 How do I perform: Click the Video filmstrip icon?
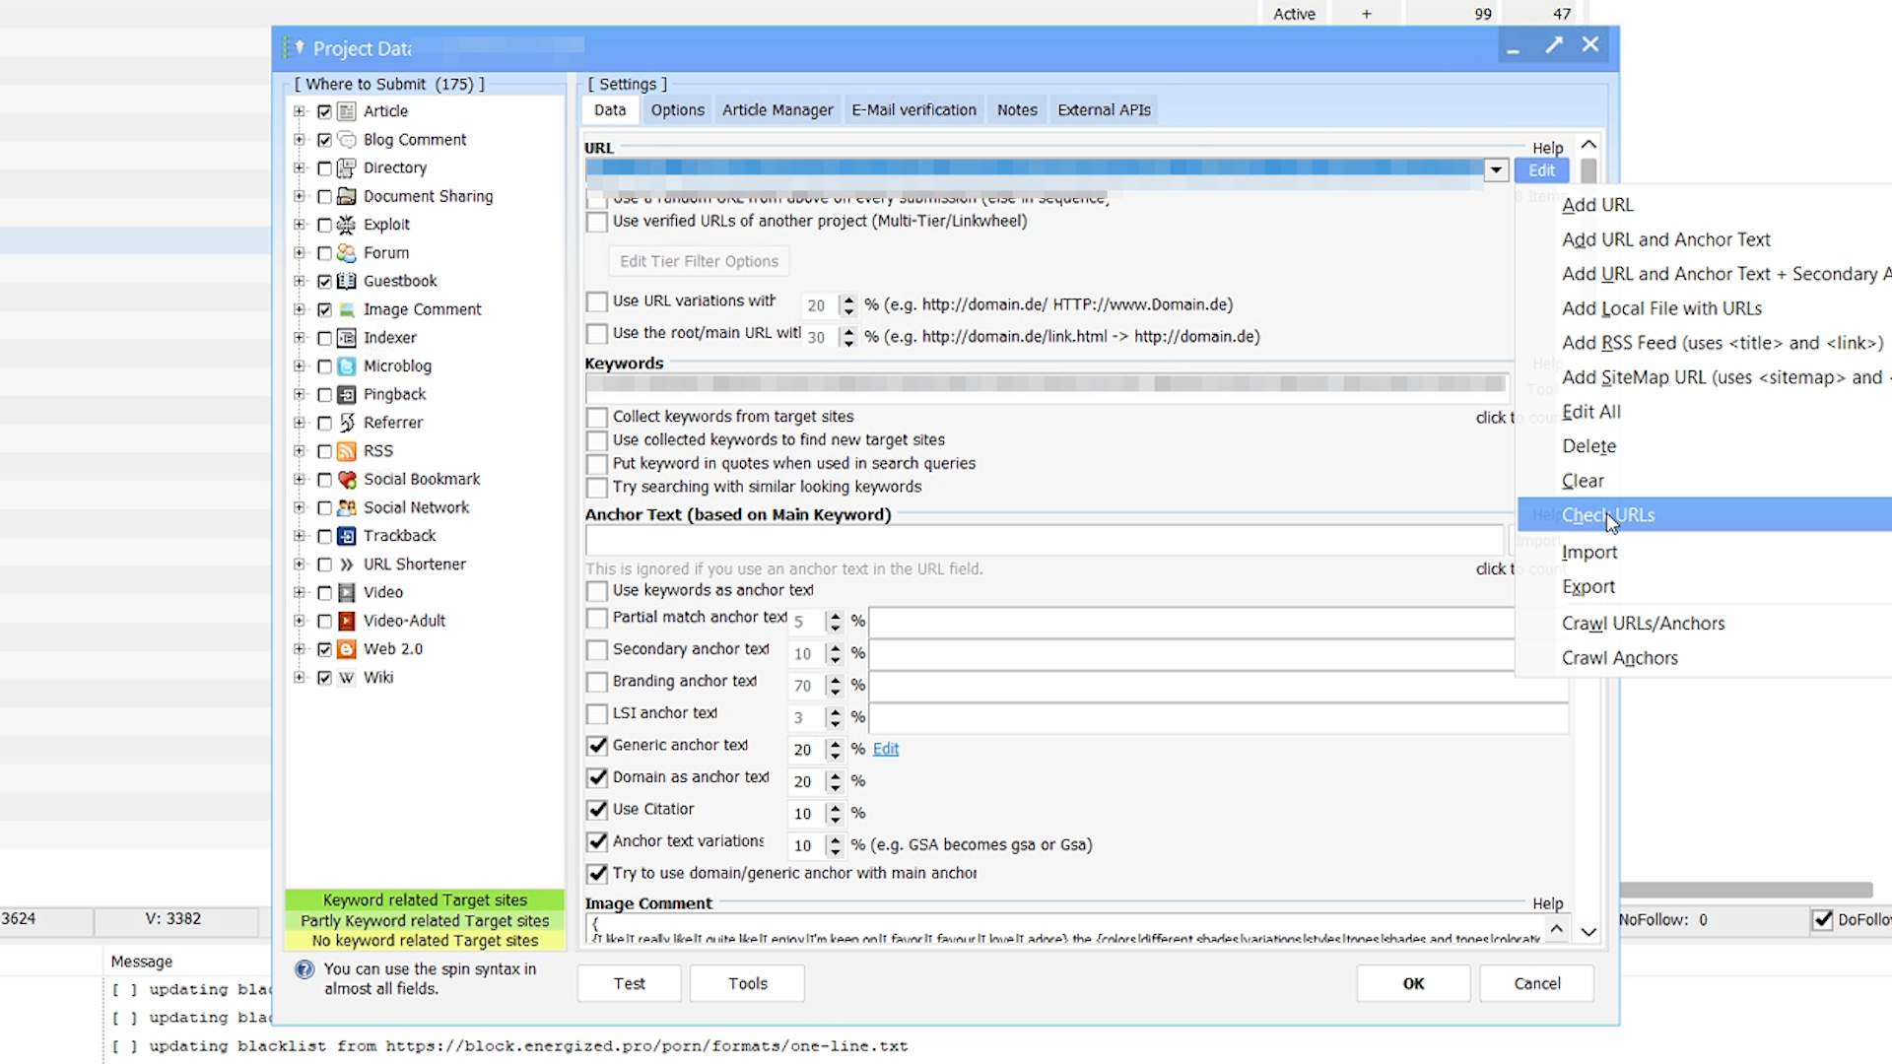point(347,593)
